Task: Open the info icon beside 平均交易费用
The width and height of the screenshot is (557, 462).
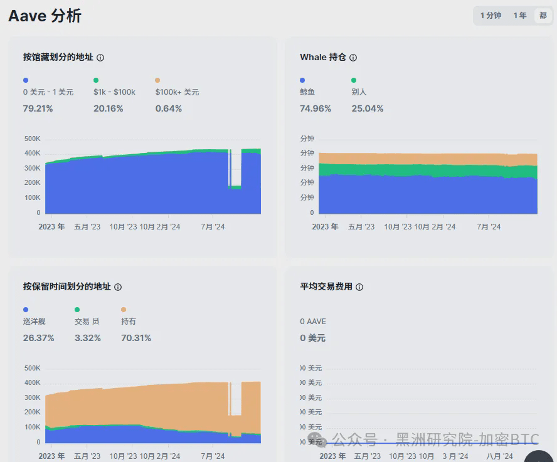Action: tap(359, 287)
